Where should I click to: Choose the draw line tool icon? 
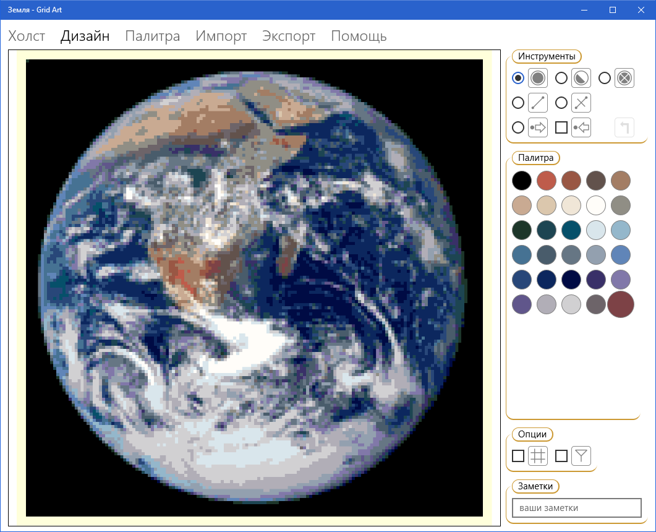[538, 103]
